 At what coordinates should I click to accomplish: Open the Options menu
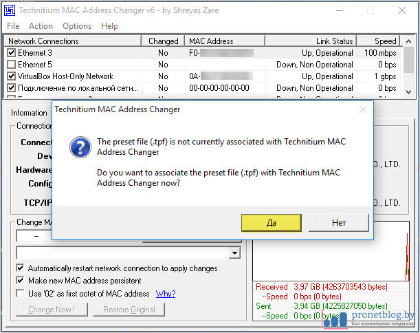pyautogui.click(x=77, y=26)
